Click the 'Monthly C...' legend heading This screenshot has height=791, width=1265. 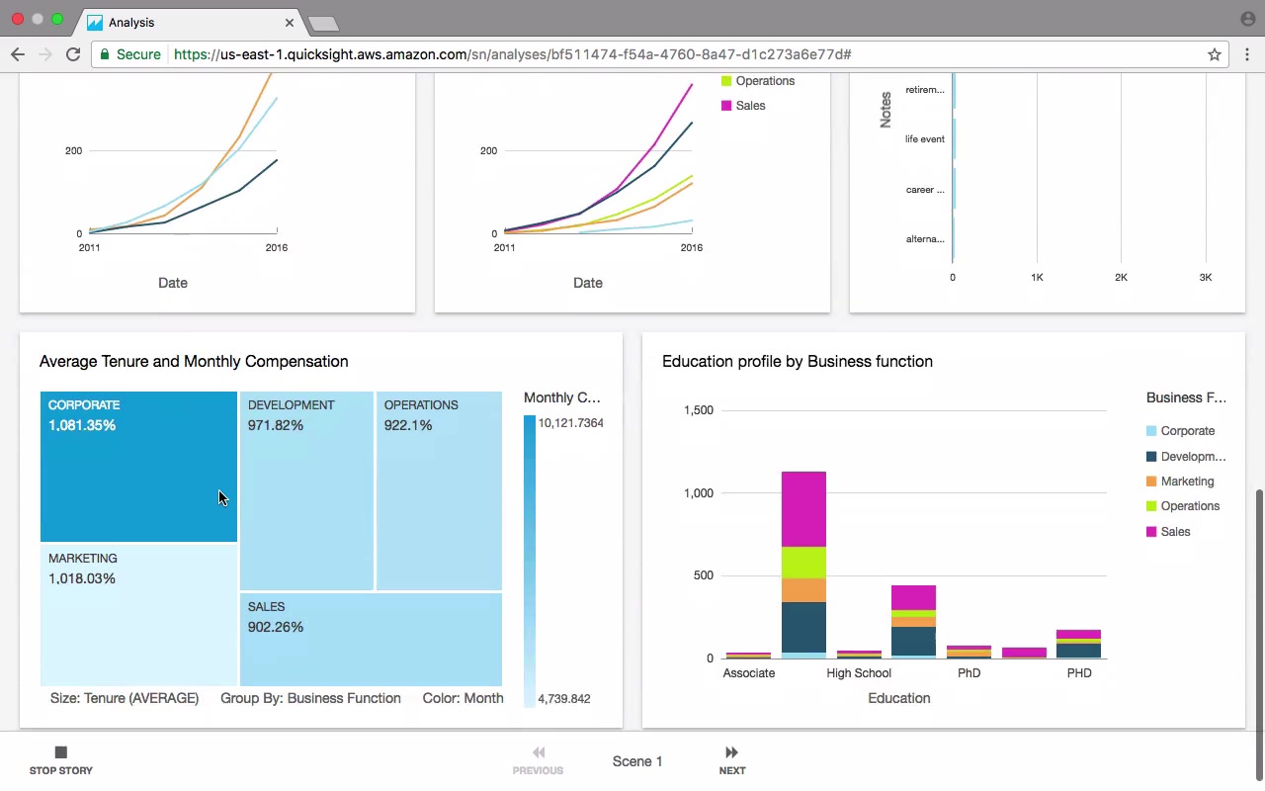pyautogui.click(x=562, y=397)
